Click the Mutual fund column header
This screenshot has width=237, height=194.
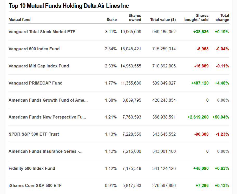click(x=19, y=20)
